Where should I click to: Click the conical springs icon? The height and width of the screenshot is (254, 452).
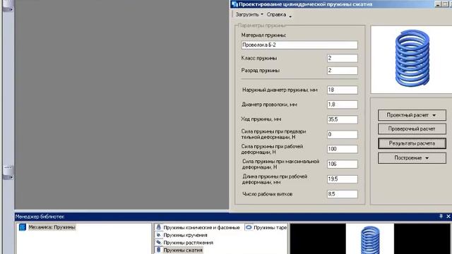[158, 227]
